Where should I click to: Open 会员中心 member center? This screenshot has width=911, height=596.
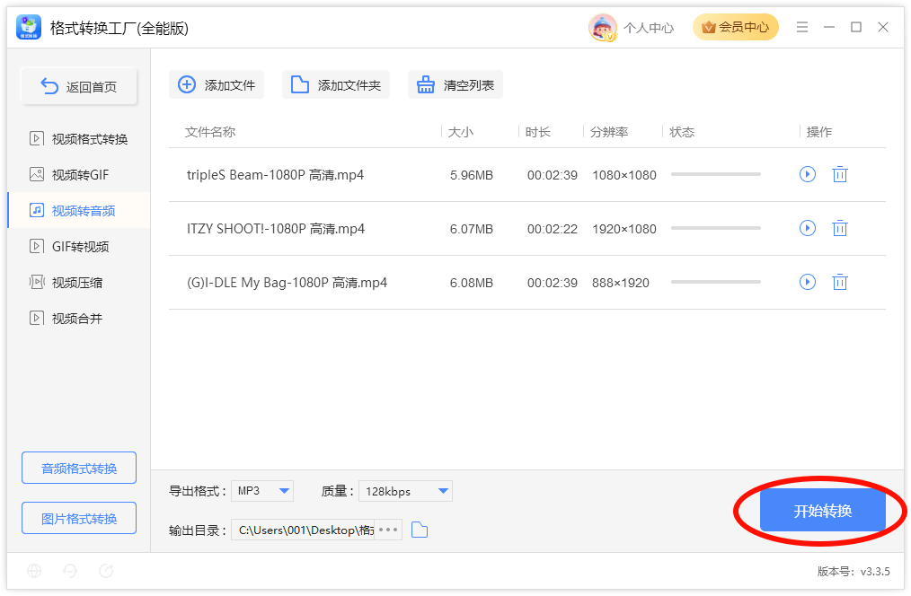[x=736, y=27]
